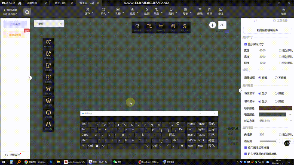
Task: Toggle 启用画墙拐弯按钮 checkbox
Action: coord(246,148)
